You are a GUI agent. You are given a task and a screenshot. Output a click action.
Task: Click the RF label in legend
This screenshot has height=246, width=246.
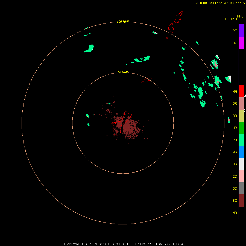(x=235, y=31)
